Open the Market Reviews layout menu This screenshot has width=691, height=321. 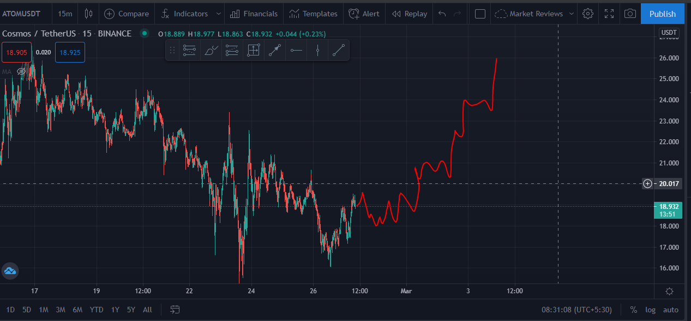coord(534,14)
